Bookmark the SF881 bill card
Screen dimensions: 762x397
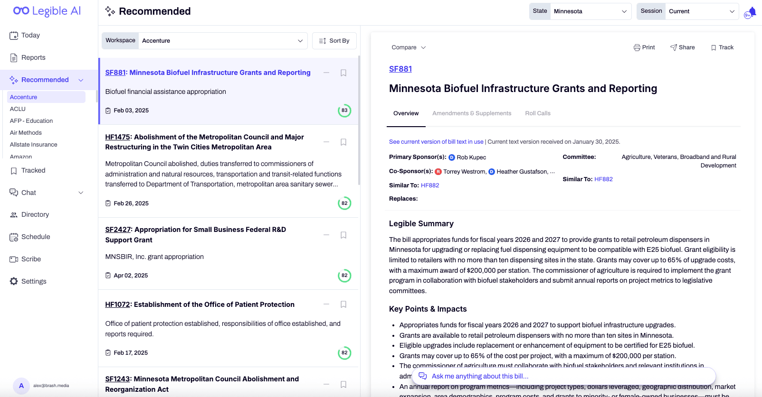[343, 73]
